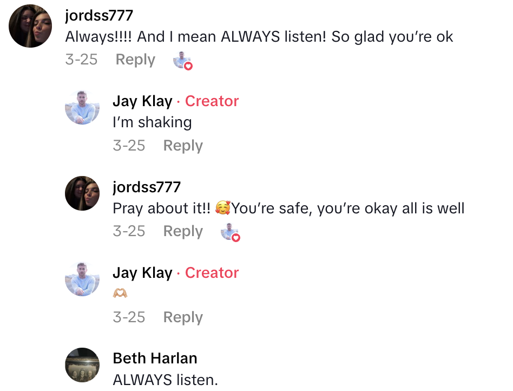Reply to the "I'm shaking" comment

183,146
